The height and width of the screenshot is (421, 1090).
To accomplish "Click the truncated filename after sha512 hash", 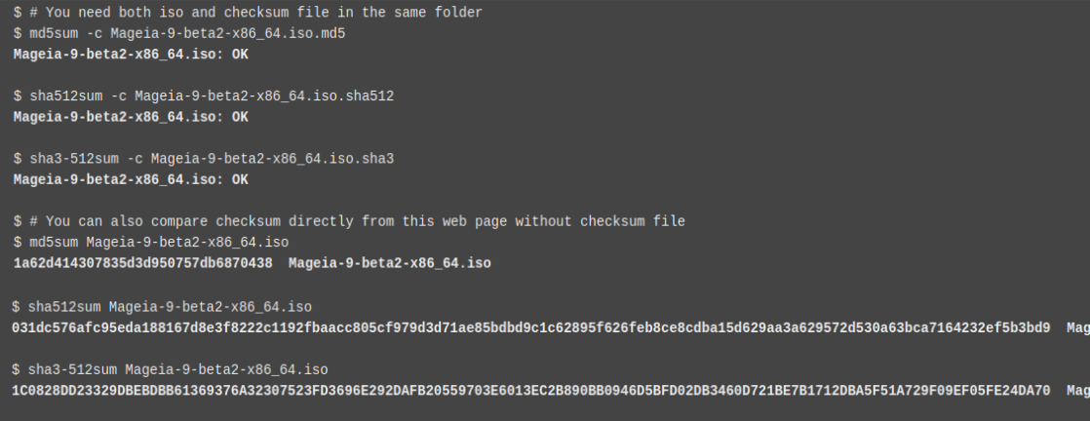I will tap(1078, 327).
